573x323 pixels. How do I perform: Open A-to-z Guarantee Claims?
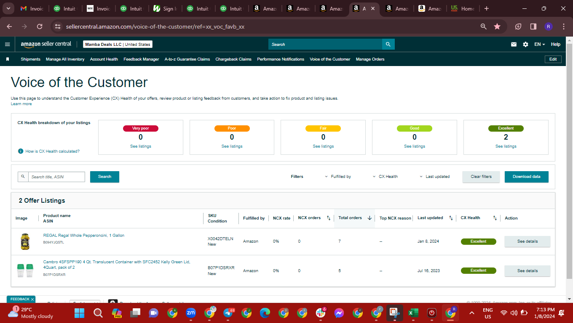(x=187, y=59)
